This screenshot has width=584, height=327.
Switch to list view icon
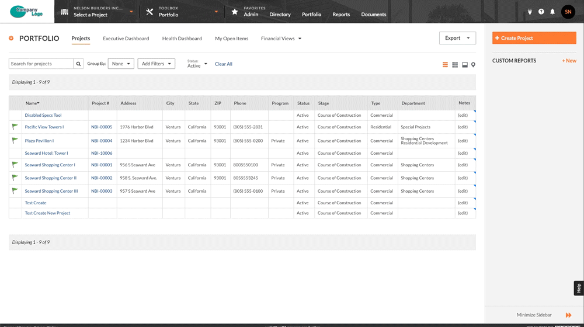pyautogui.click(x=445, y=65)
